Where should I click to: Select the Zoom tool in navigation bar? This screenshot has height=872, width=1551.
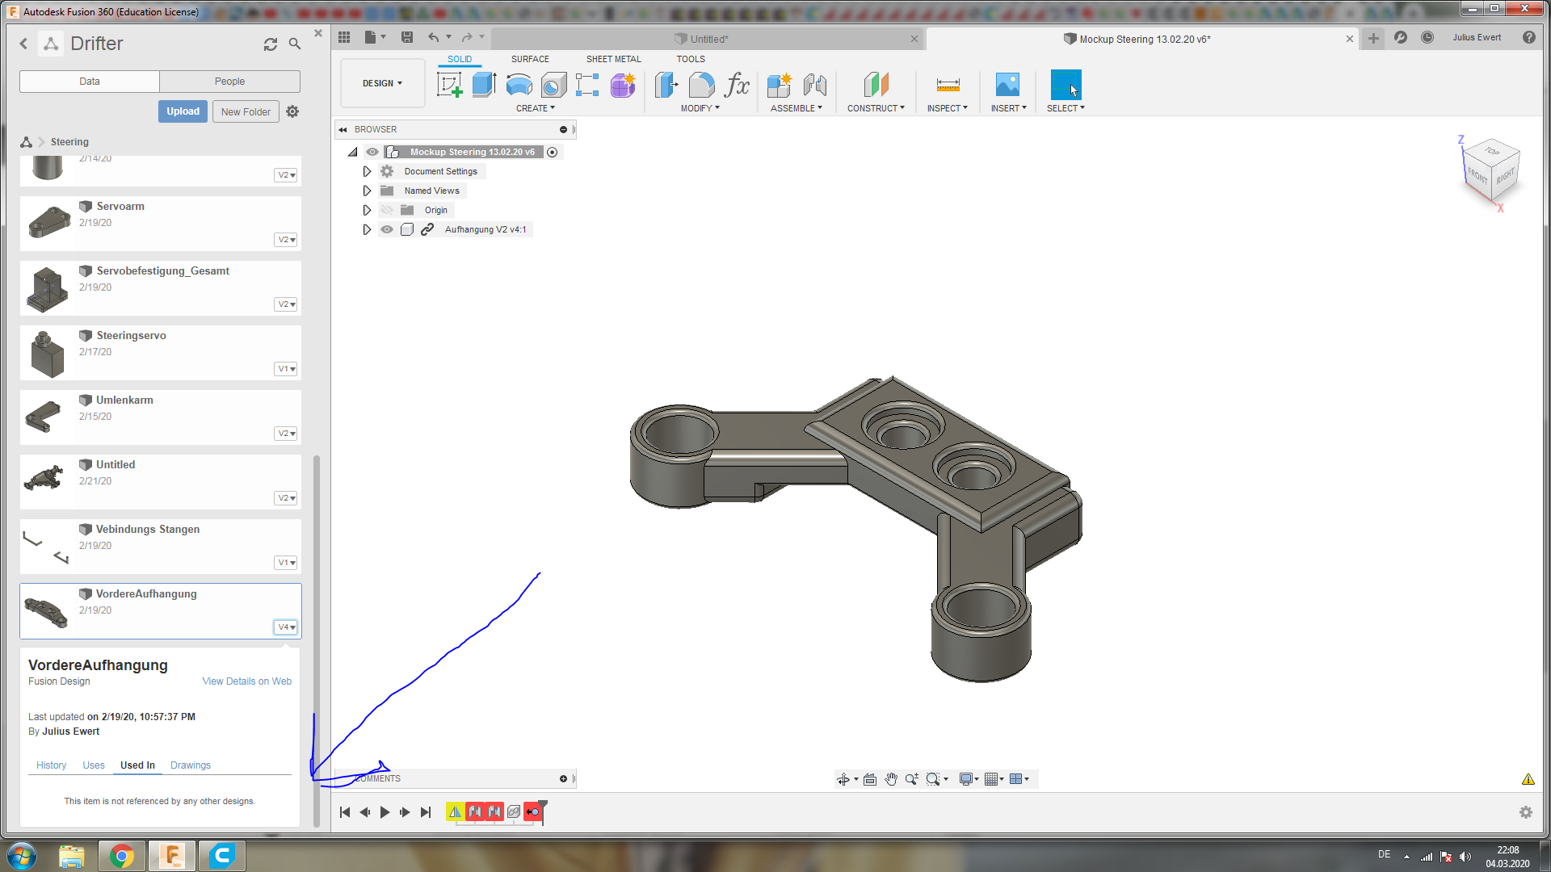[x=911, y=779]
